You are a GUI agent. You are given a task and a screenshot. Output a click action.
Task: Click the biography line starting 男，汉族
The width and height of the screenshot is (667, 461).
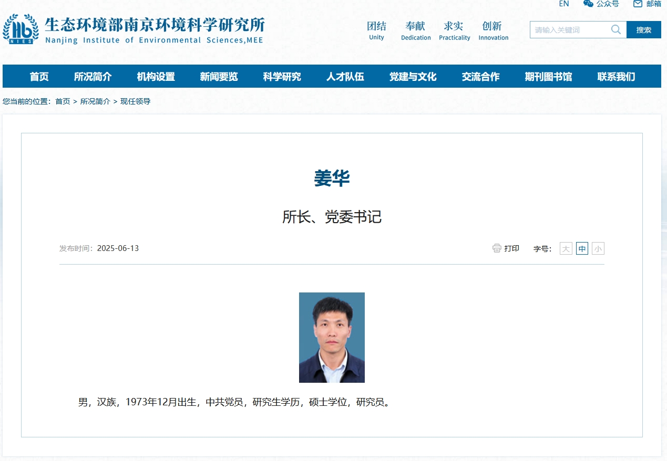click(235, 403)
